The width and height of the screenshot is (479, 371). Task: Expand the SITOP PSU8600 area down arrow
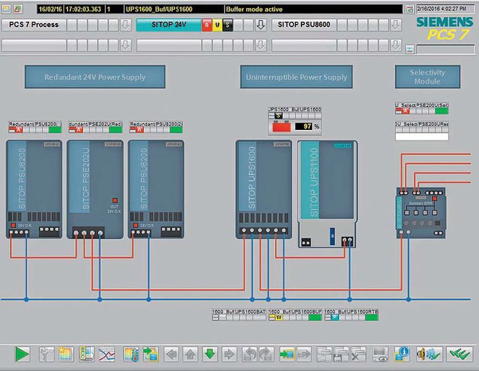(396, 25)
